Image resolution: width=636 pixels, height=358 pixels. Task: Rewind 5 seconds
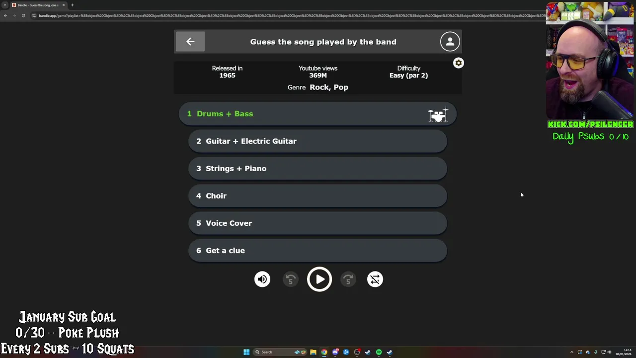tap(291, 279)
